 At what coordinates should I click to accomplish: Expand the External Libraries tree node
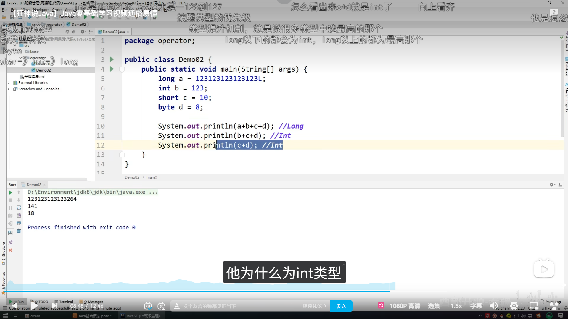coord(9,83)
